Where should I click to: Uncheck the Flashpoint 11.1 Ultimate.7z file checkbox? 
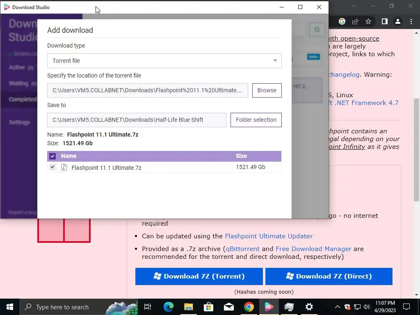click(x=52, y=167)
